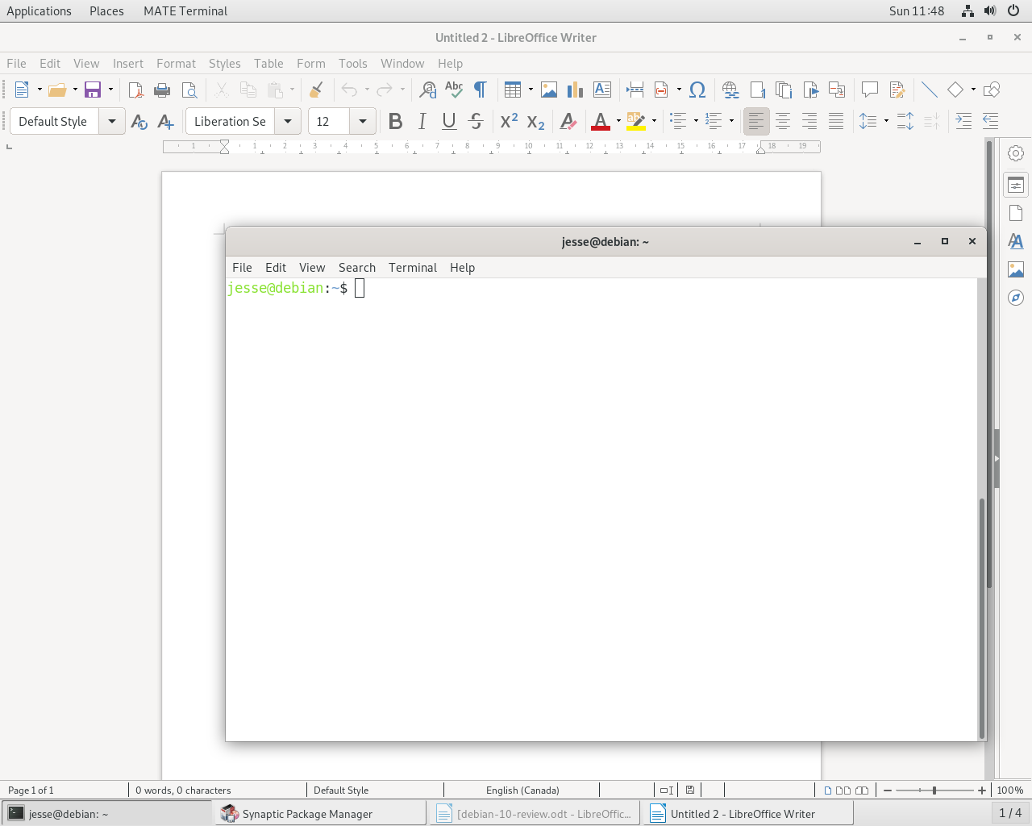The width and height of the screenshot is (1032, 826).
Task: Expand the Default Style paragraph style dropdown
Action: click(112, 121)
